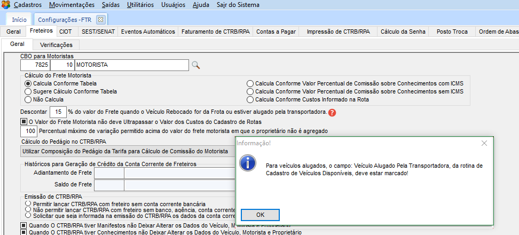Click CBO code field showing 7825
519x235 pixels.
(x=35, y=65)
